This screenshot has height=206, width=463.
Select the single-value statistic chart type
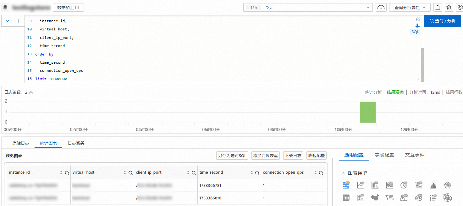click(419, 185)
